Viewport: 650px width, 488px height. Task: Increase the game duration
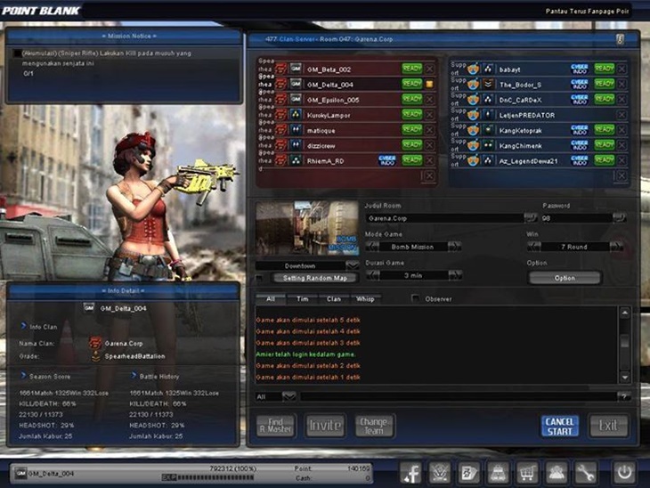[455, 275]
